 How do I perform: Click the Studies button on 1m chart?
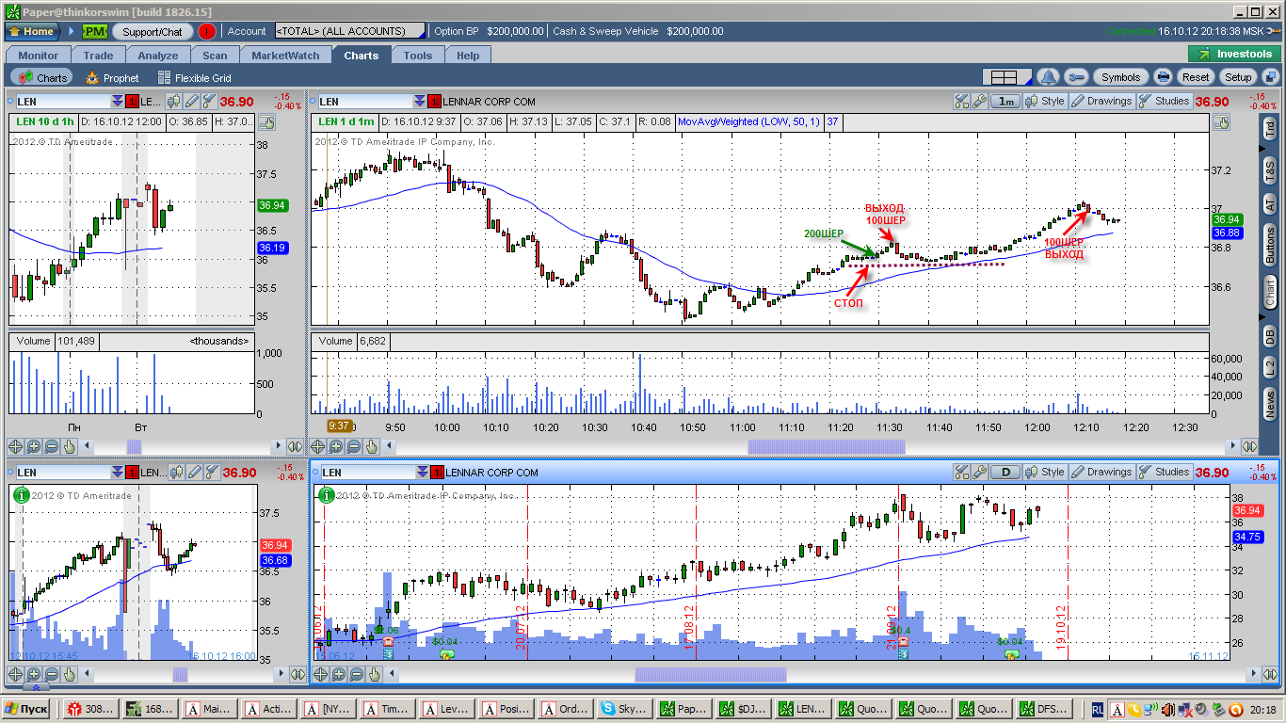[1164, 101]
